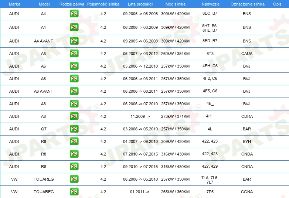Click the VW brand cell in CGNA row
This screenshot has width=289, height=198.
click(x=14, y=192)
